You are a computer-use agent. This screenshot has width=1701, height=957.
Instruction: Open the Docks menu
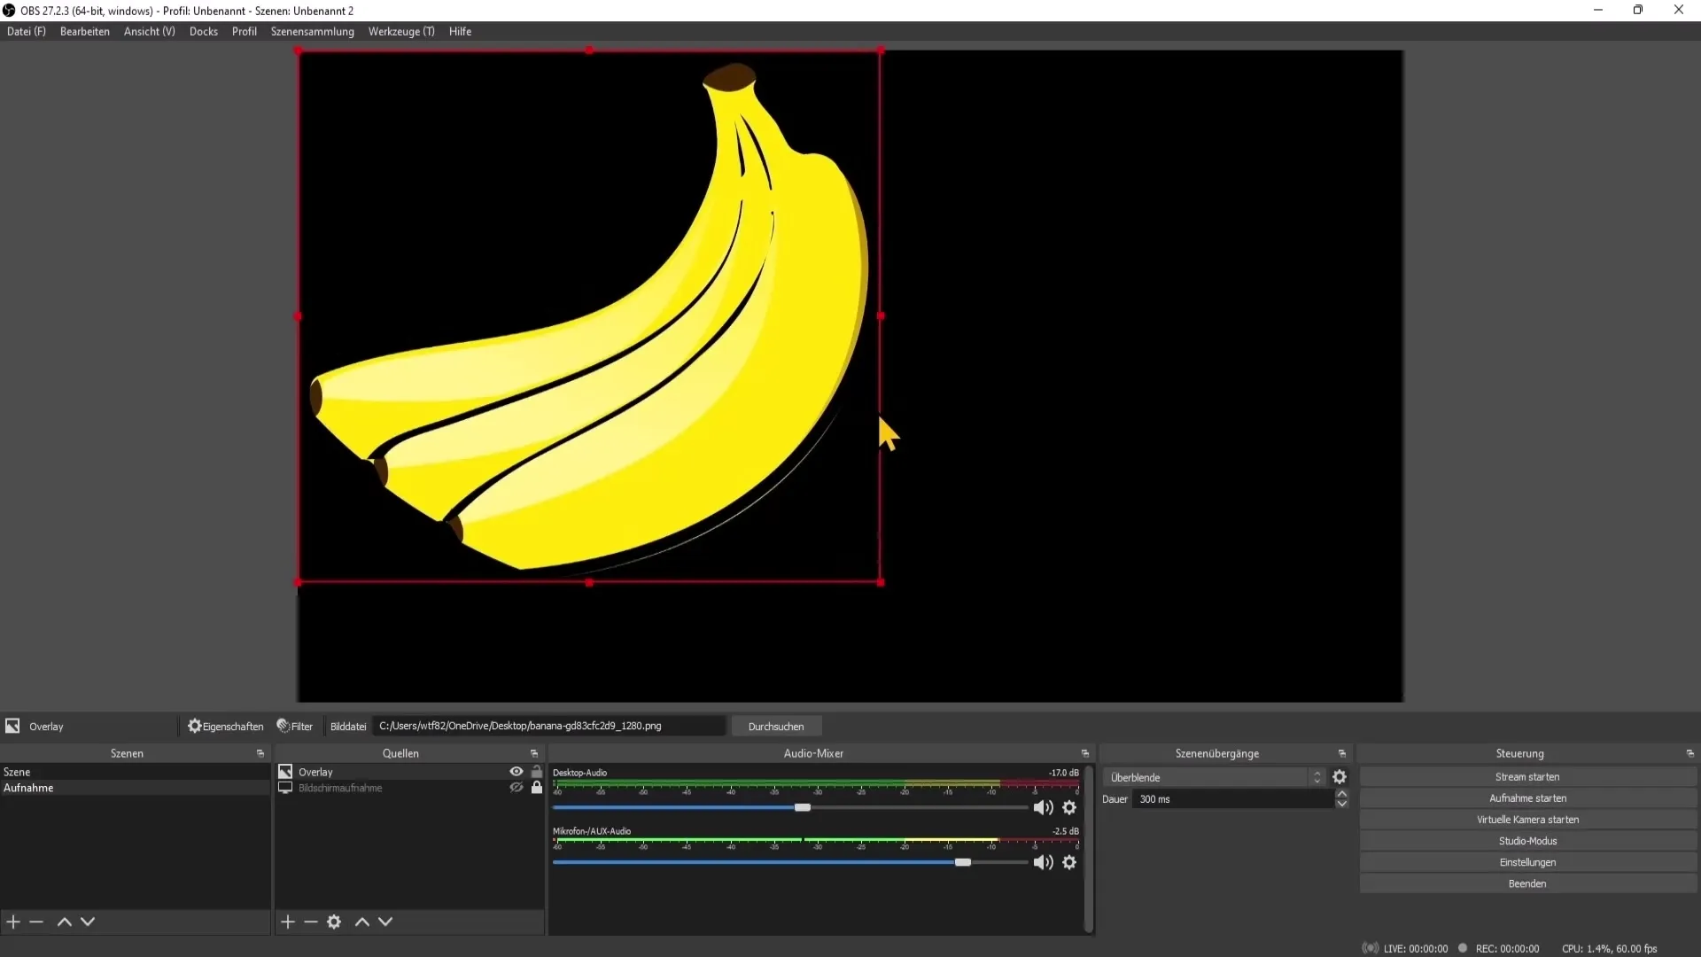point(204,31)
